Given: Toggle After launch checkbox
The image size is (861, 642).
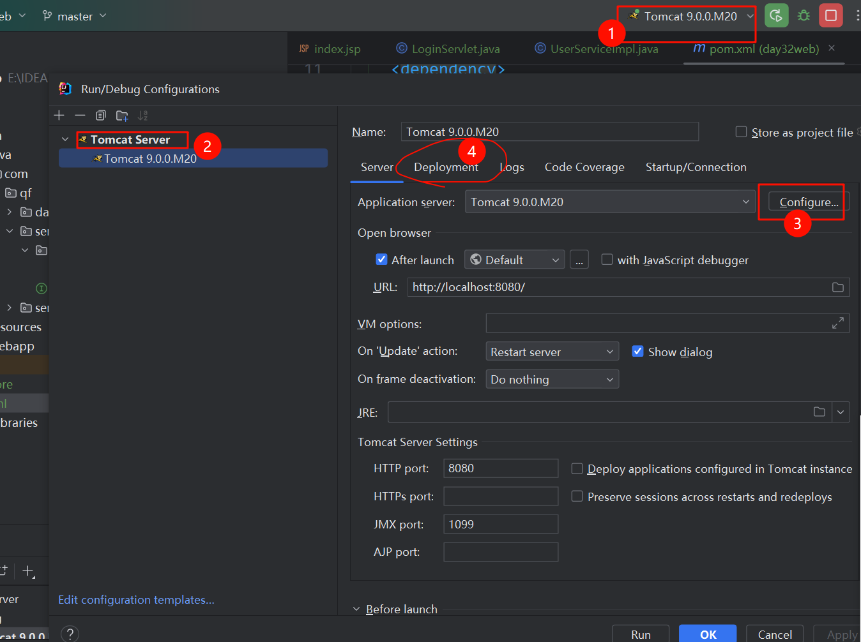Looking at the screenshot, I should [382, 259].
